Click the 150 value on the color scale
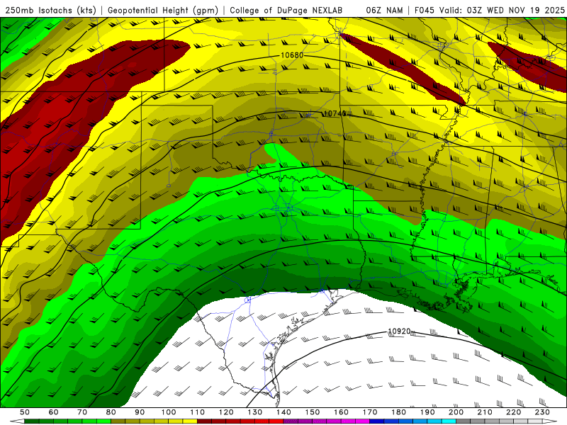Screen dimensions: 567x425 313,412
